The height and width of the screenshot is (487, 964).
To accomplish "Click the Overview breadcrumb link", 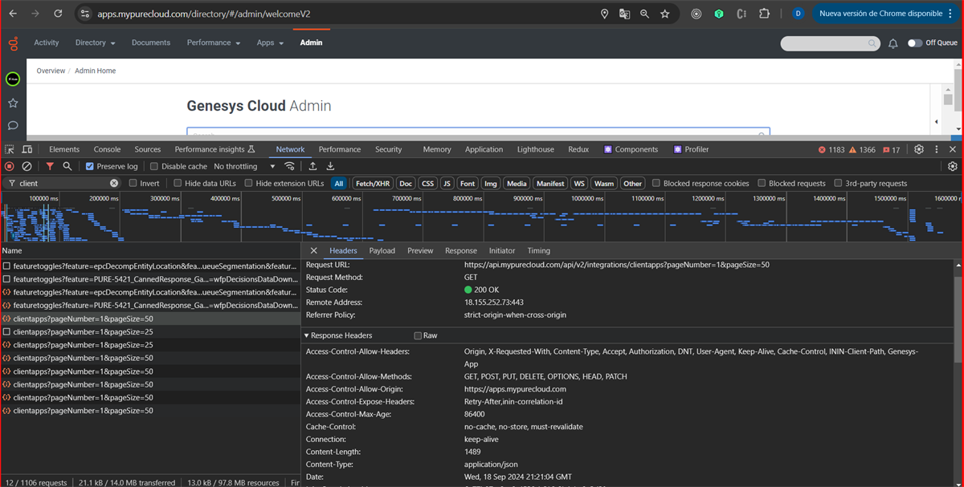I will [x=51, y=71].
